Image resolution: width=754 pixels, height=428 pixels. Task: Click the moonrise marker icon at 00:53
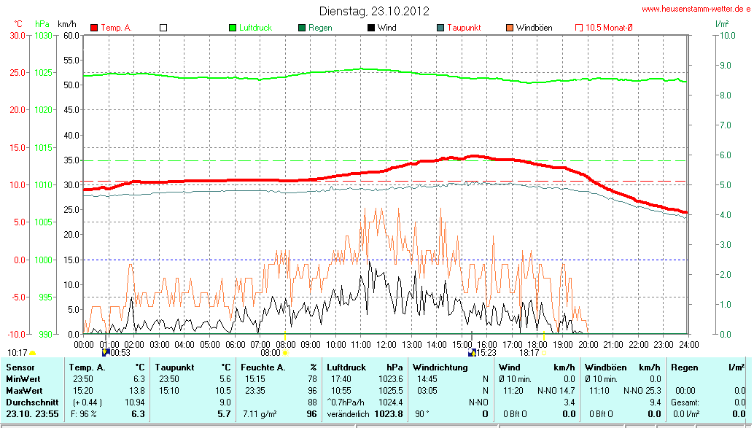[x=106, y=352]
